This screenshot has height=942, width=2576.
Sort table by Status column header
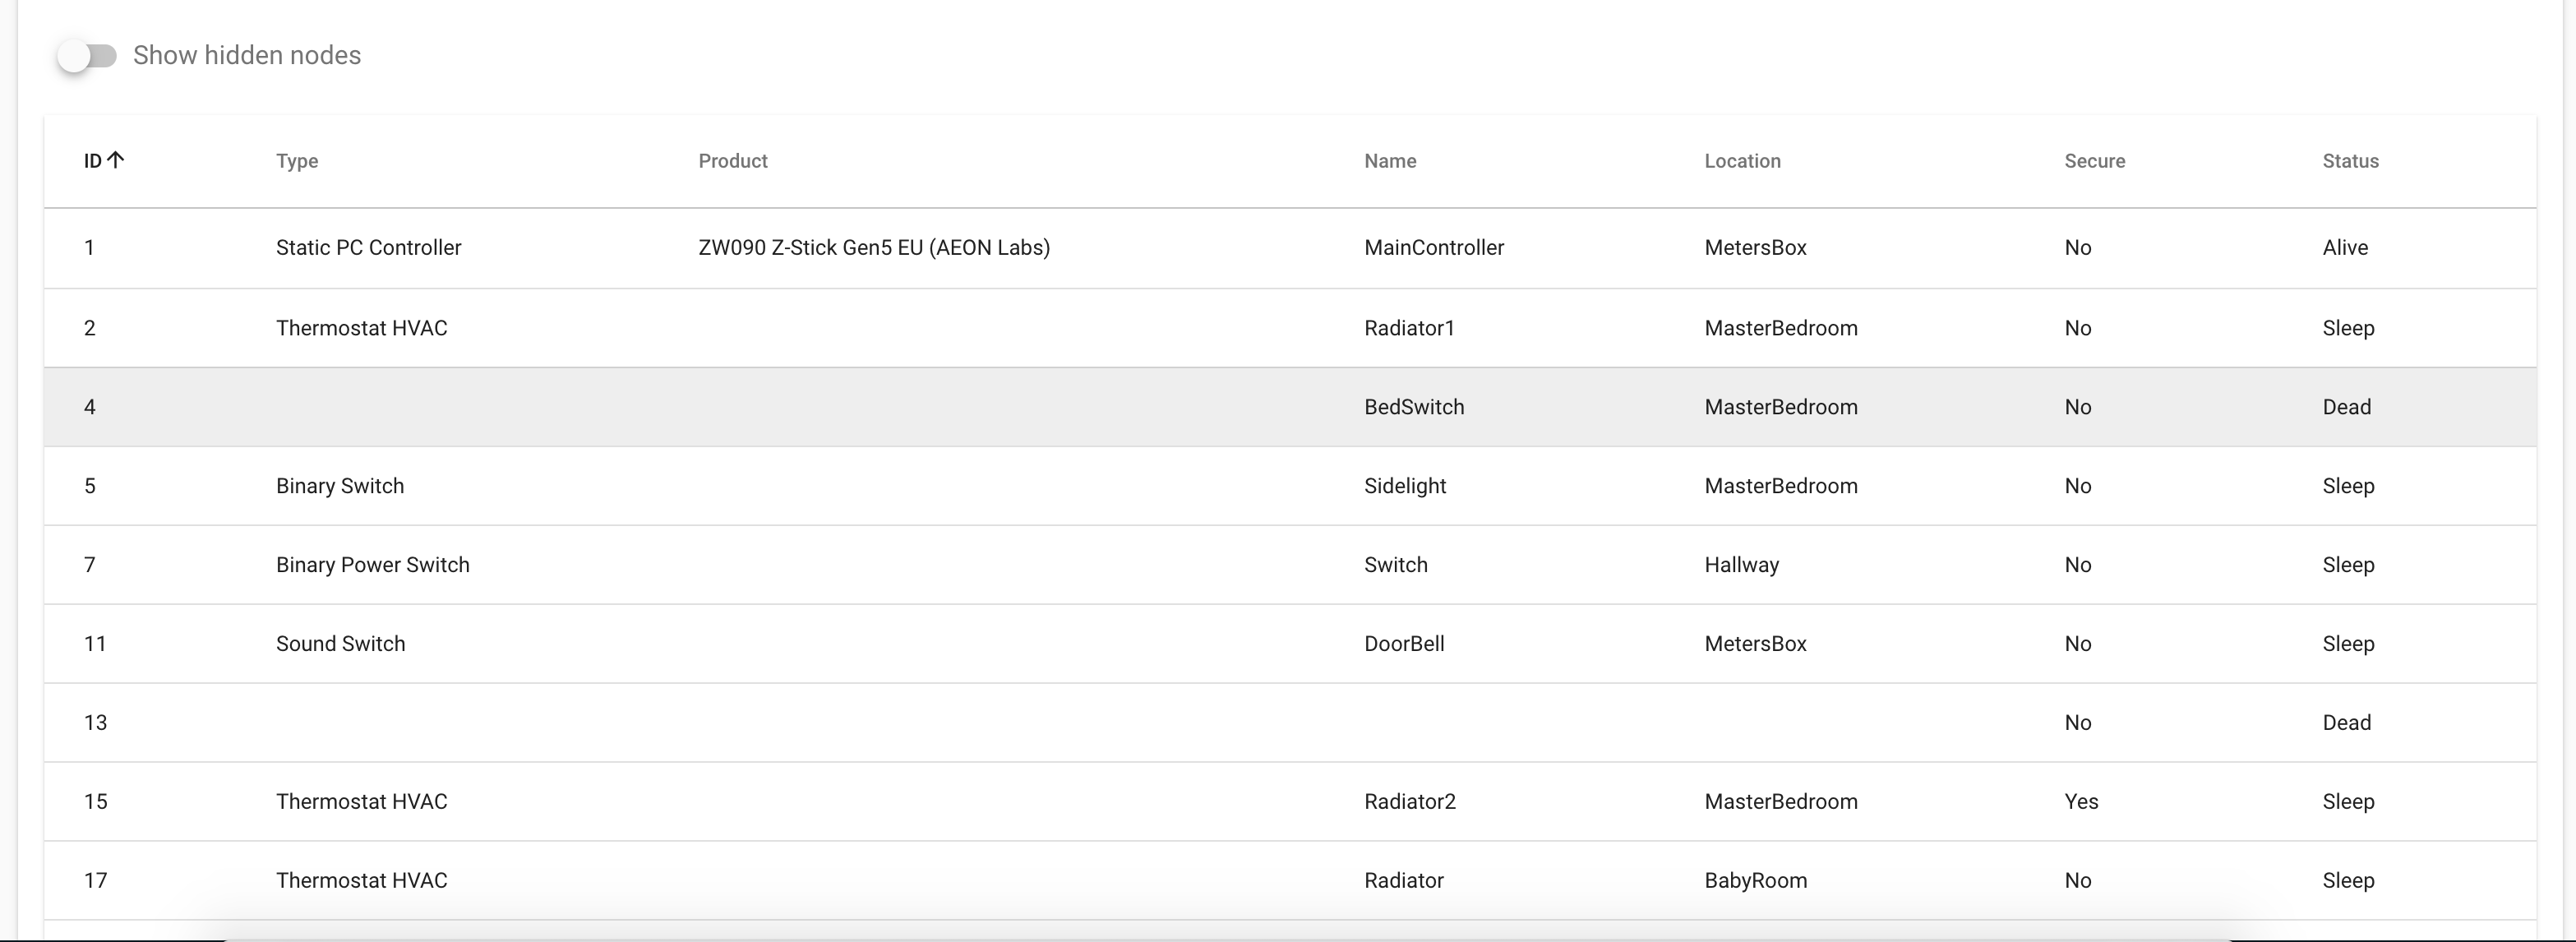coord(2349,161)
